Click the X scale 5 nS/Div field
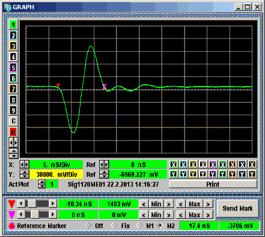 pyautogui.click(x=56, y=165)
